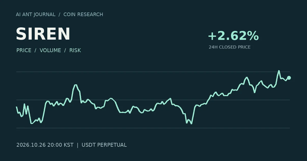Click the 2026.10.26 20:00 KST timestamp
Image resolution: width=307 pixels, height=161 pixels.
click(x=45, y=145)
